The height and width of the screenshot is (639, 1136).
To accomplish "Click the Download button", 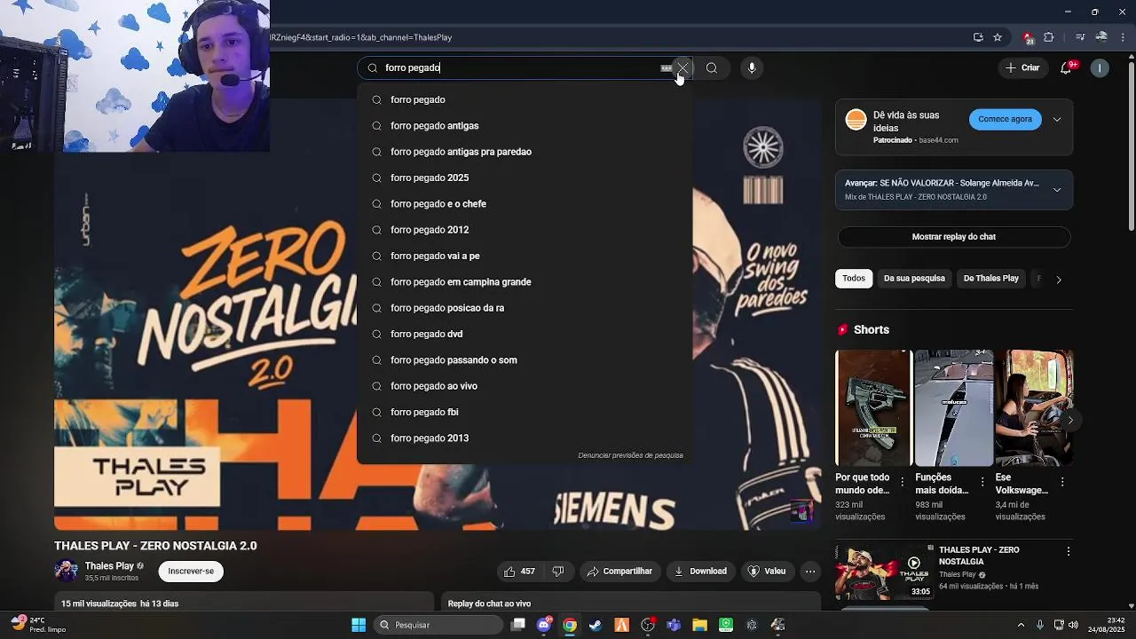I will [x=699, y=572].
